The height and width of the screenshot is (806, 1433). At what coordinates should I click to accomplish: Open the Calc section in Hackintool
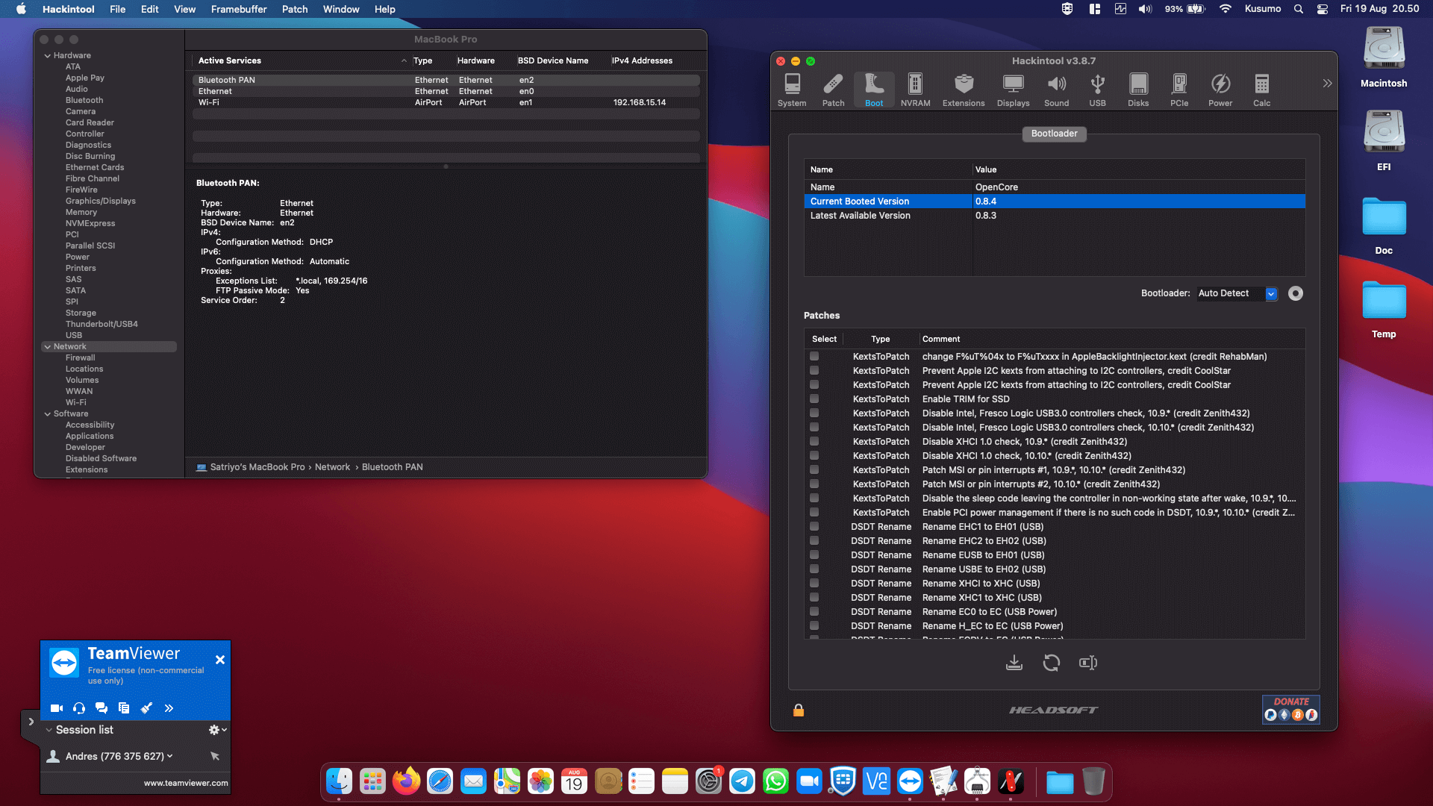pyautogui.click(x=1261, y=90)
